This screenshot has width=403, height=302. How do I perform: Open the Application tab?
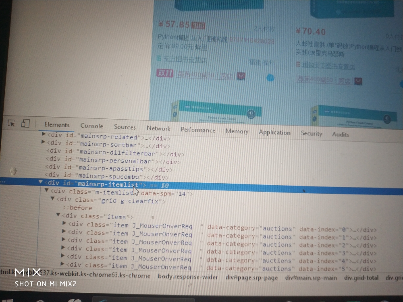(274, 132)
